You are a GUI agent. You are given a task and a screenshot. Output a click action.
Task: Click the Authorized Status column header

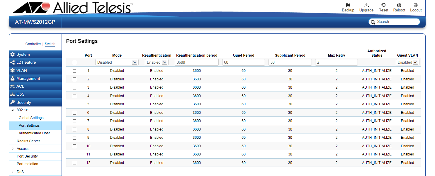pos(377,53)
